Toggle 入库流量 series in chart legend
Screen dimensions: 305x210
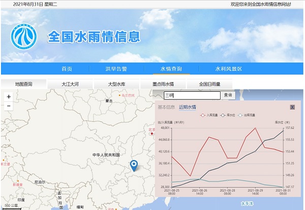coord(207,115)
